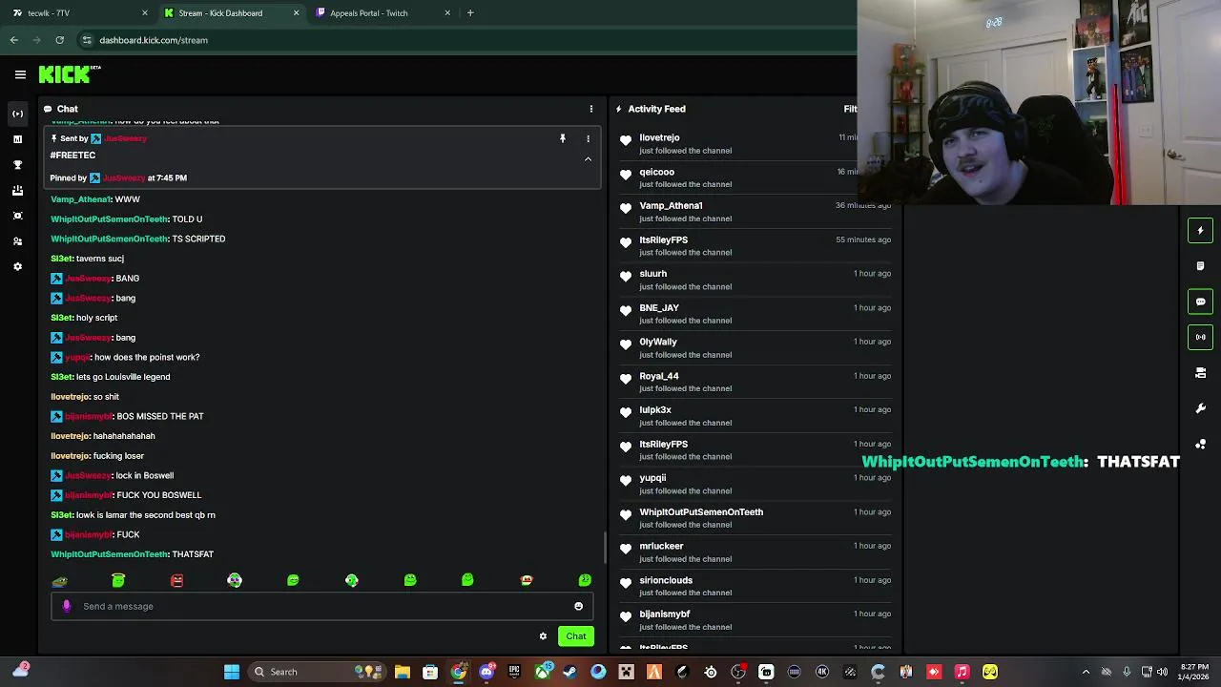Toggle the chat bubble panel on right sidebar
Image resolution: width=1221 pixels, height=687 pixels.
[x=1200, y=302]
